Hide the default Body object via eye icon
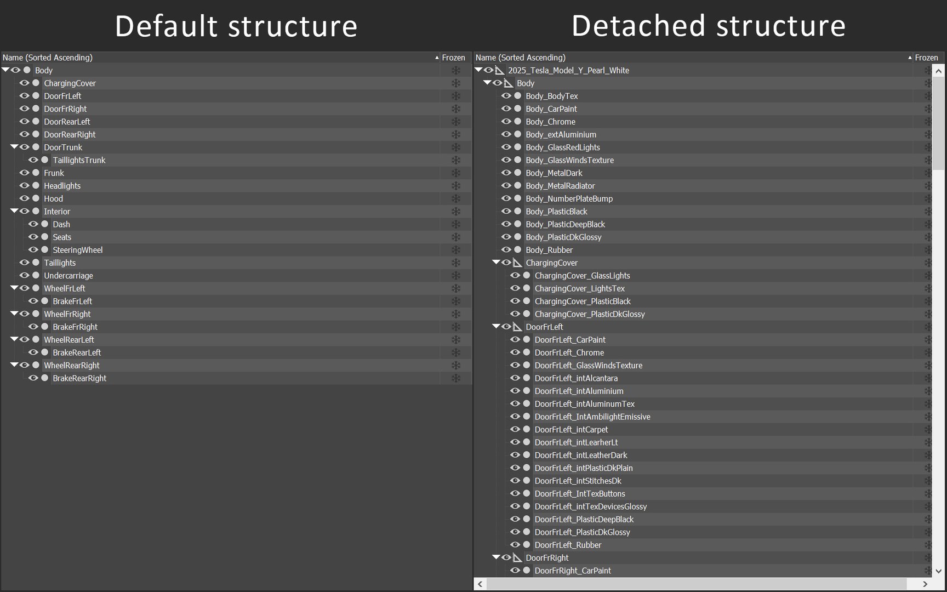Image resolution: width=947 pixels, height=592 pixels. (16, 70)
